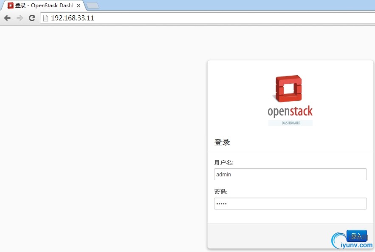Image resolution: width=375 pixels, height=252 pixels.
Task: Click the DASHBOARD label under logo
Action: click(290, 123)
